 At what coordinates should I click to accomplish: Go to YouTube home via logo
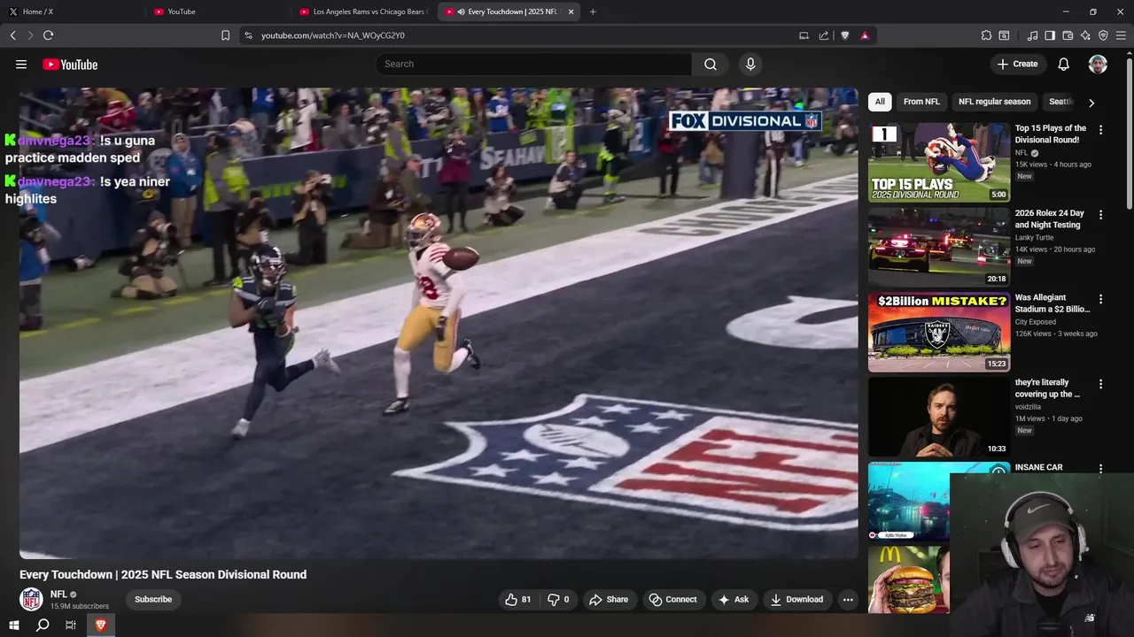70,65
